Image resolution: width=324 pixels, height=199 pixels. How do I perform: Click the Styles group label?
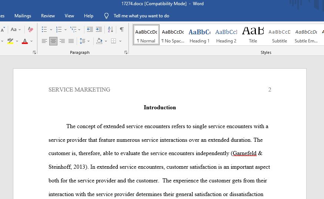[266, 52]
